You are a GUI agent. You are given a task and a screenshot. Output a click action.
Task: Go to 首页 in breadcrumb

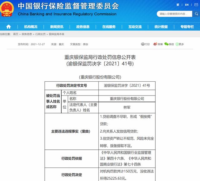point(16,34)
